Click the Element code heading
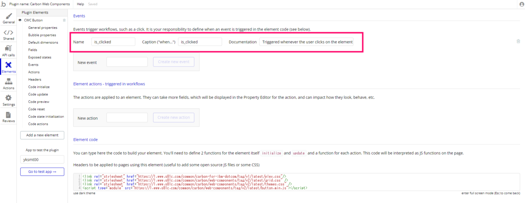 coord(85,140)
